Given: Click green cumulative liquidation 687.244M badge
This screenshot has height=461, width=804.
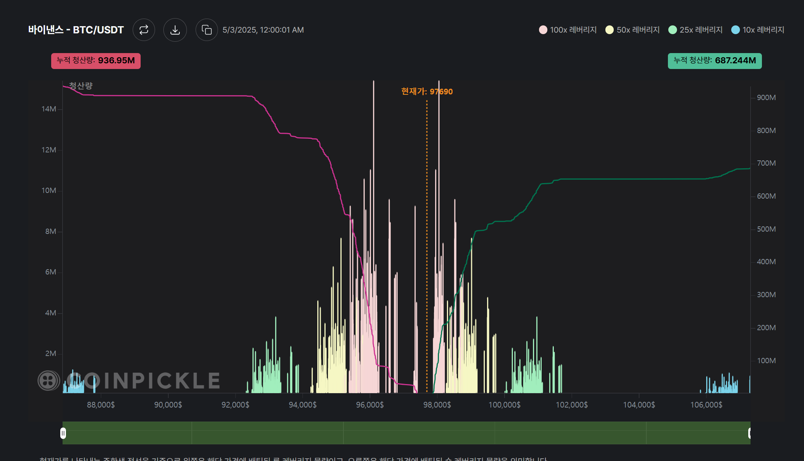Looking at the screenshot, I should (x=715, y=61).
